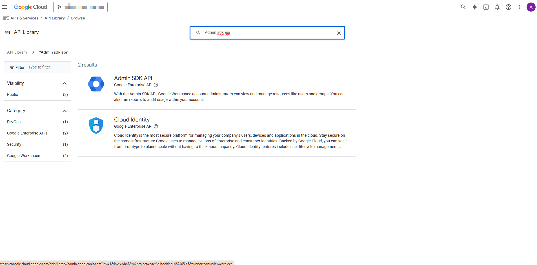Click the 2 results count text
This screenshot has height=265, width=537.
[87, 65]
